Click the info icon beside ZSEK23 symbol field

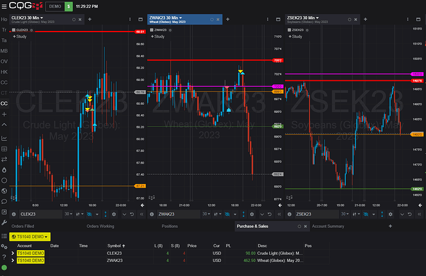point(290,214)
